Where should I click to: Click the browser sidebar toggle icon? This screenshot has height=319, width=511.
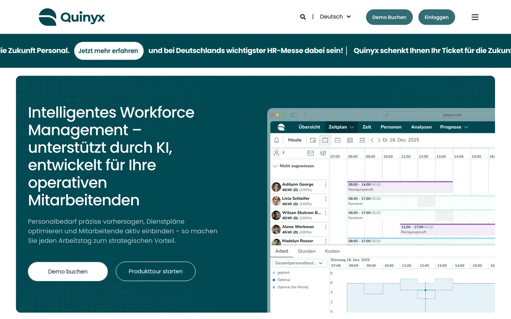(x=294, y=115)
